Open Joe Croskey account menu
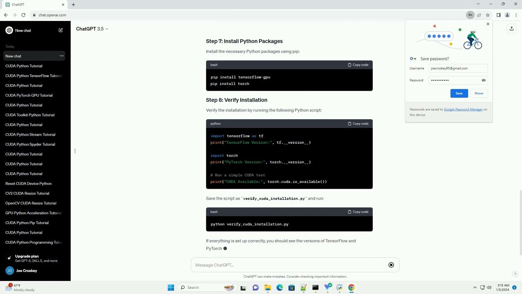Image resolution: width=522 pixels, height=294 pixels. (35, 271)
